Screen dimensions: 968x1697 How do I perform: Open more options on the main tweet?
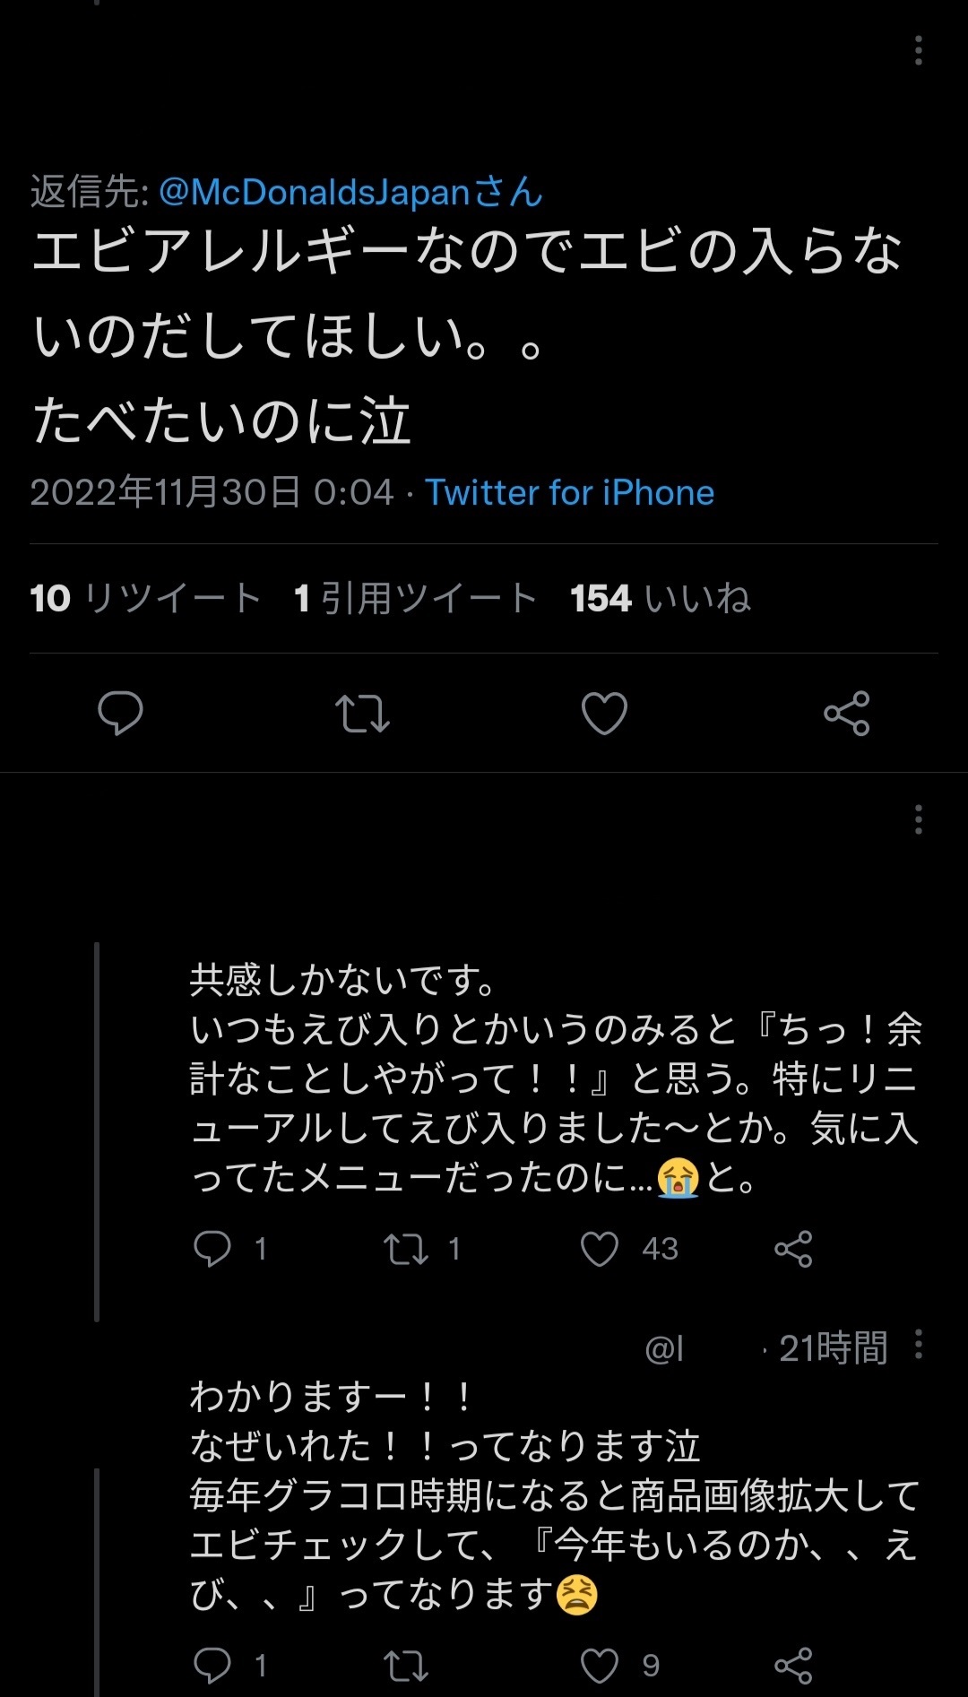(x=918, y=51)
